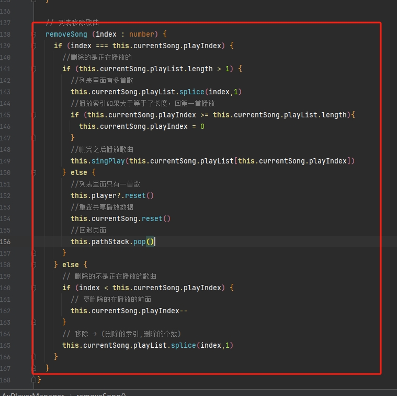
Task: Place cursor on the removeSong method name
Action: 66,35
